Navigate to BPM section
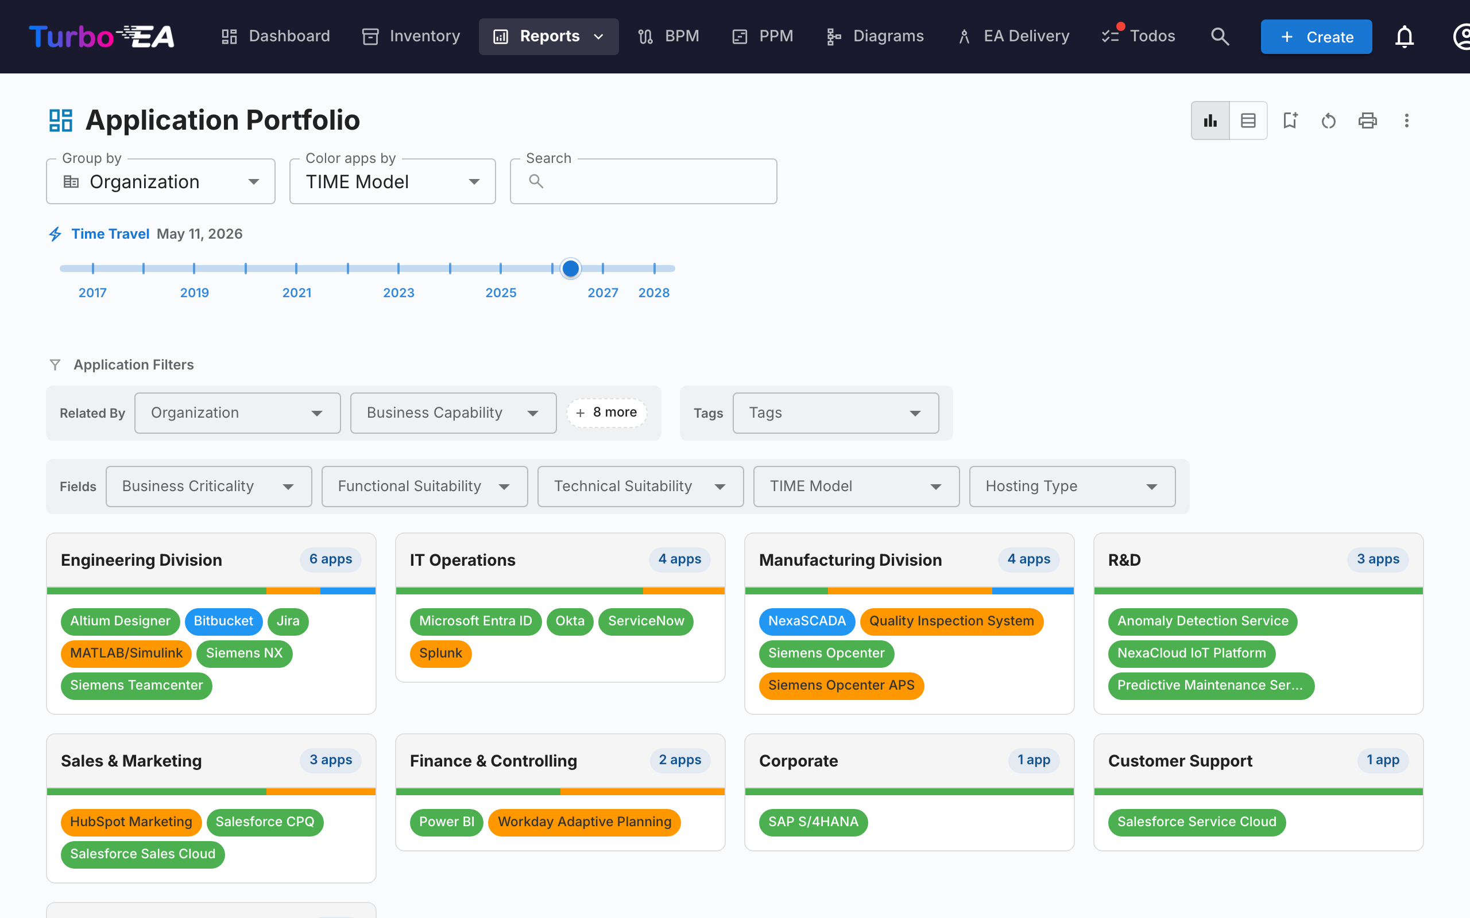Viewport: 1470px width, 918px height. (x=669, y=36)
